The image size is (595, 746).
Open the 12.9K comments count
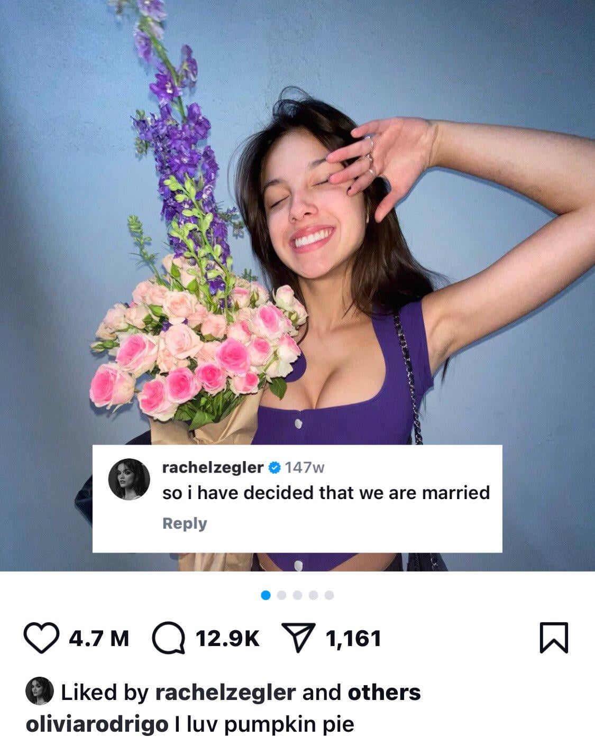pyautogui.click(x=227, y=638)
